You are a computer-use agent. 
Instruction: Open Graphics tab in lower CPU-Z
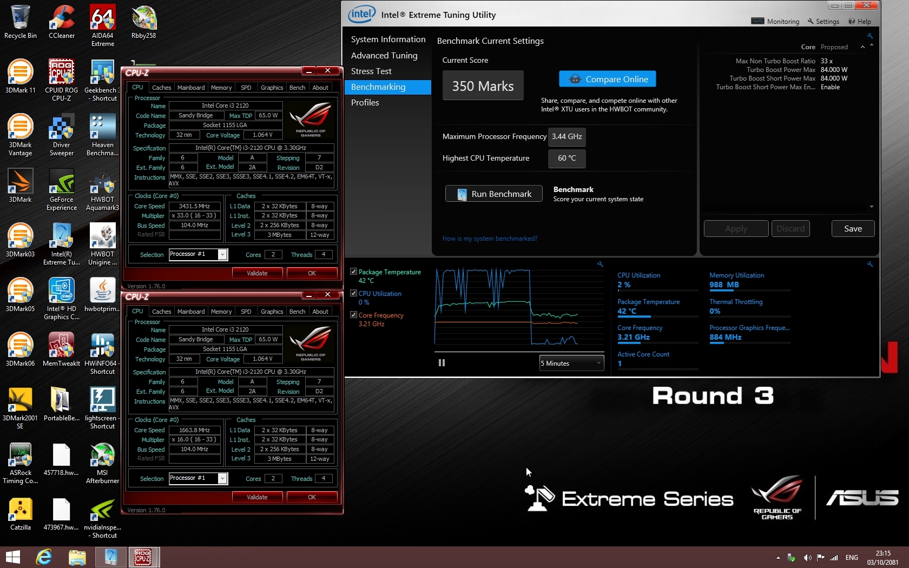point(272,311)
